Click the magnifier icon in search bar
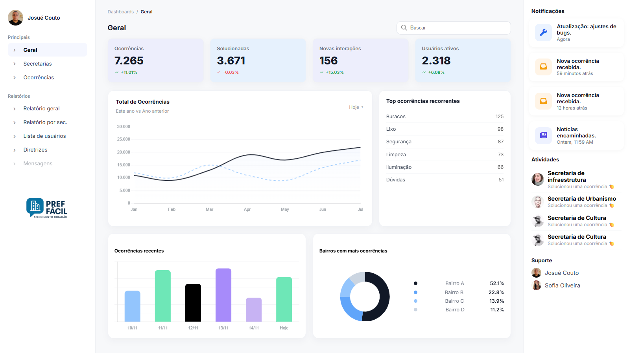This screenshot has height=353, width=629. pos(404,28)
